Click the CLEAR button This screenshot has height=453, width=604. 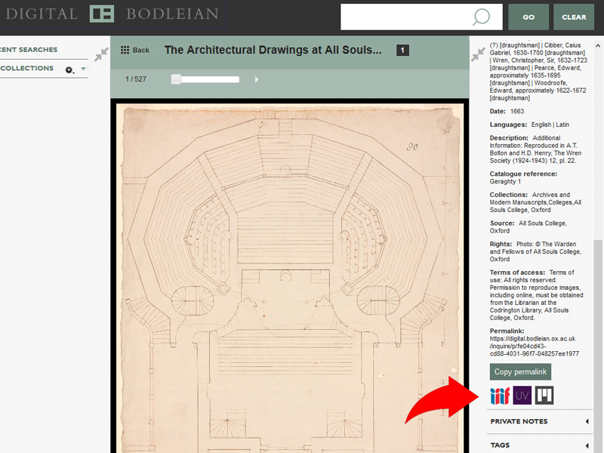[x=574, y=17]
